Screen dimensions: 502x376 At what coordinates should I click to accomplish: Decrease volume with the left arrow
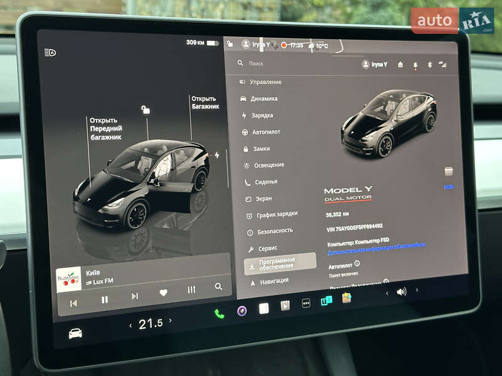tap(387, 292)
